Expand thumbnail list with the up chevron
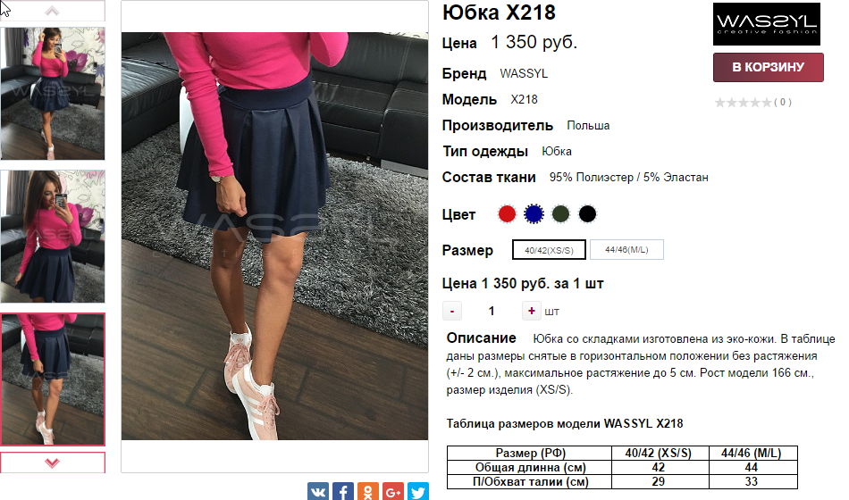849x500 pixels. tap(52, 11)
